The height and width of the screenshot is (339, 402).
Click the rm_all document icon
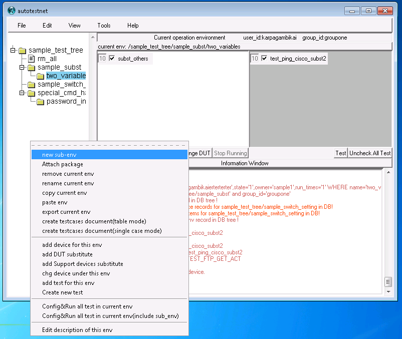click(31, 59)
